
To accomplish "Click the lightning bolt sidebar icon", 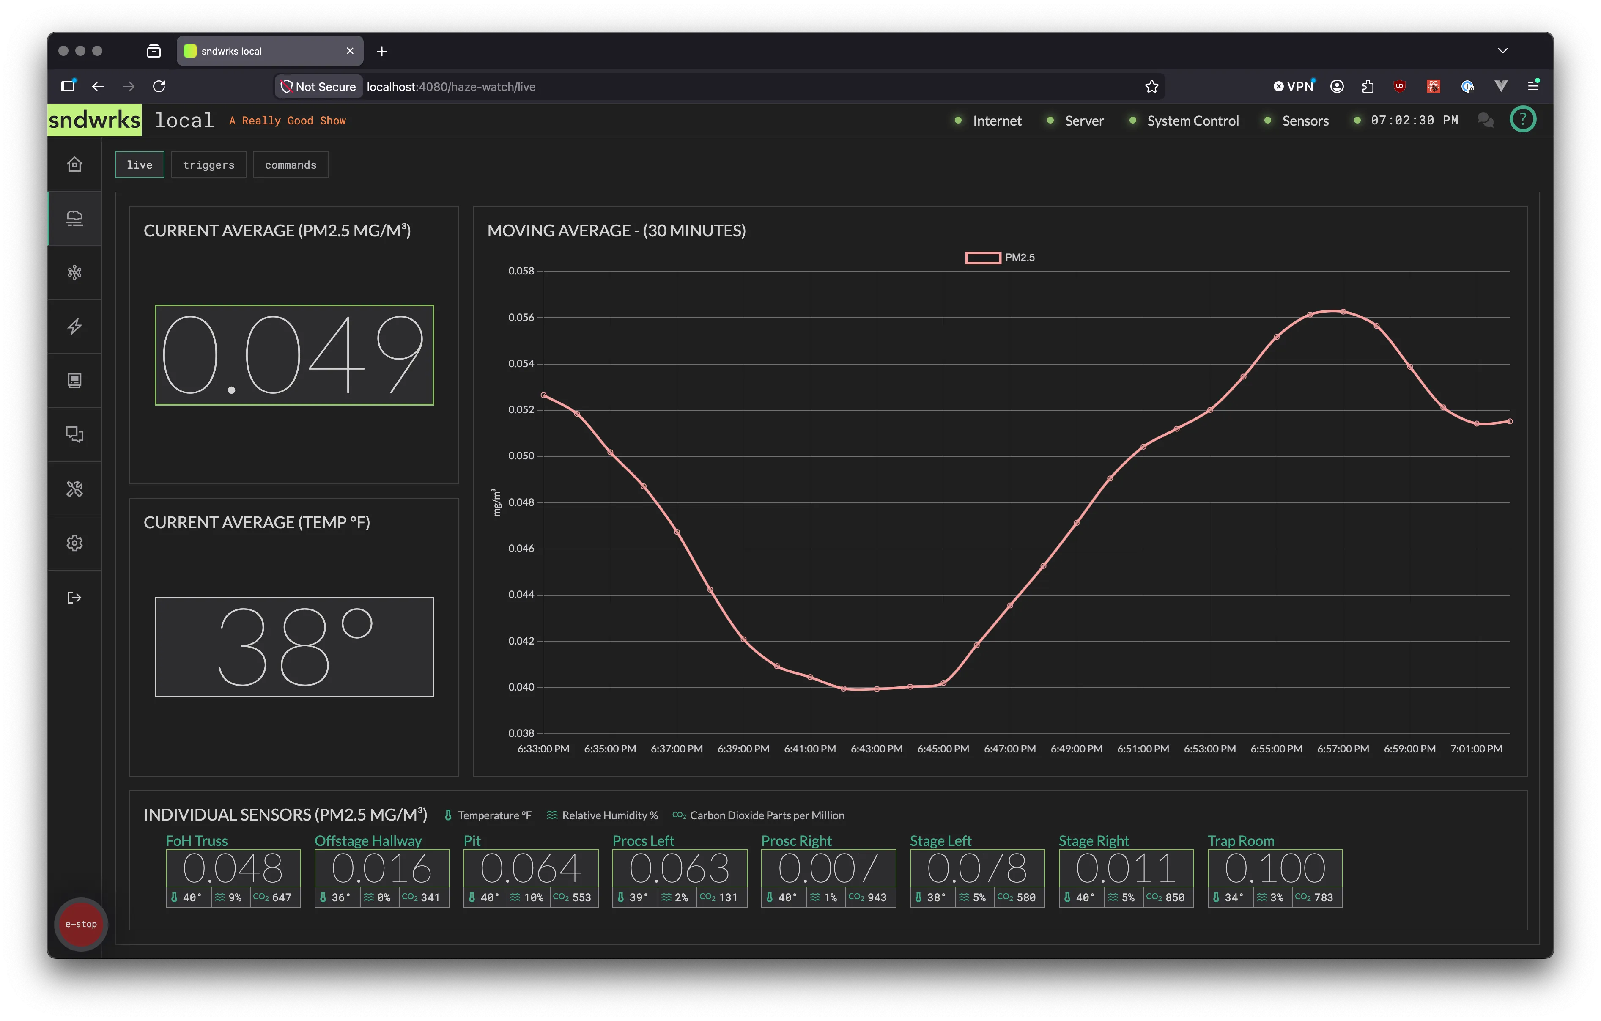I will point(74,326).
